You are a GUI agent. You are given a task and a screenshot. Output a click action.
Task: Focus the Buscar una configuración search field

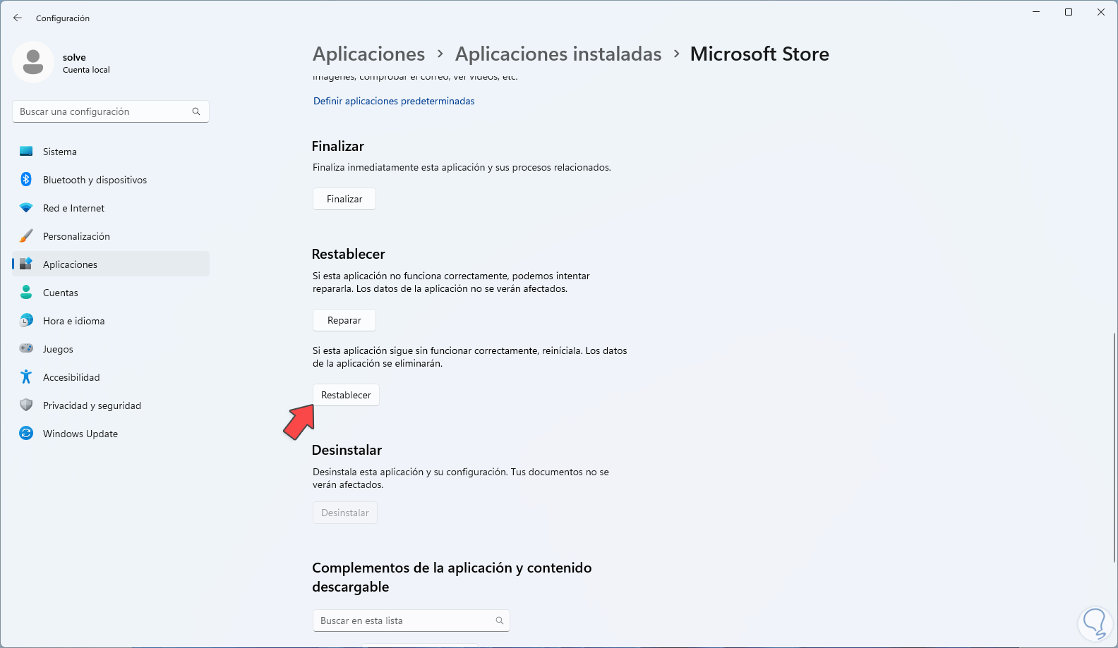(x=111, y=111)
